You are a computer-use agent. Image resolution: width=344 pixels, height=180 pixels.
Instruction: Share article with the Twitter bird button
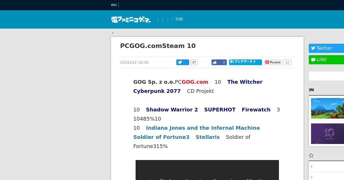(x=183, y=62)
